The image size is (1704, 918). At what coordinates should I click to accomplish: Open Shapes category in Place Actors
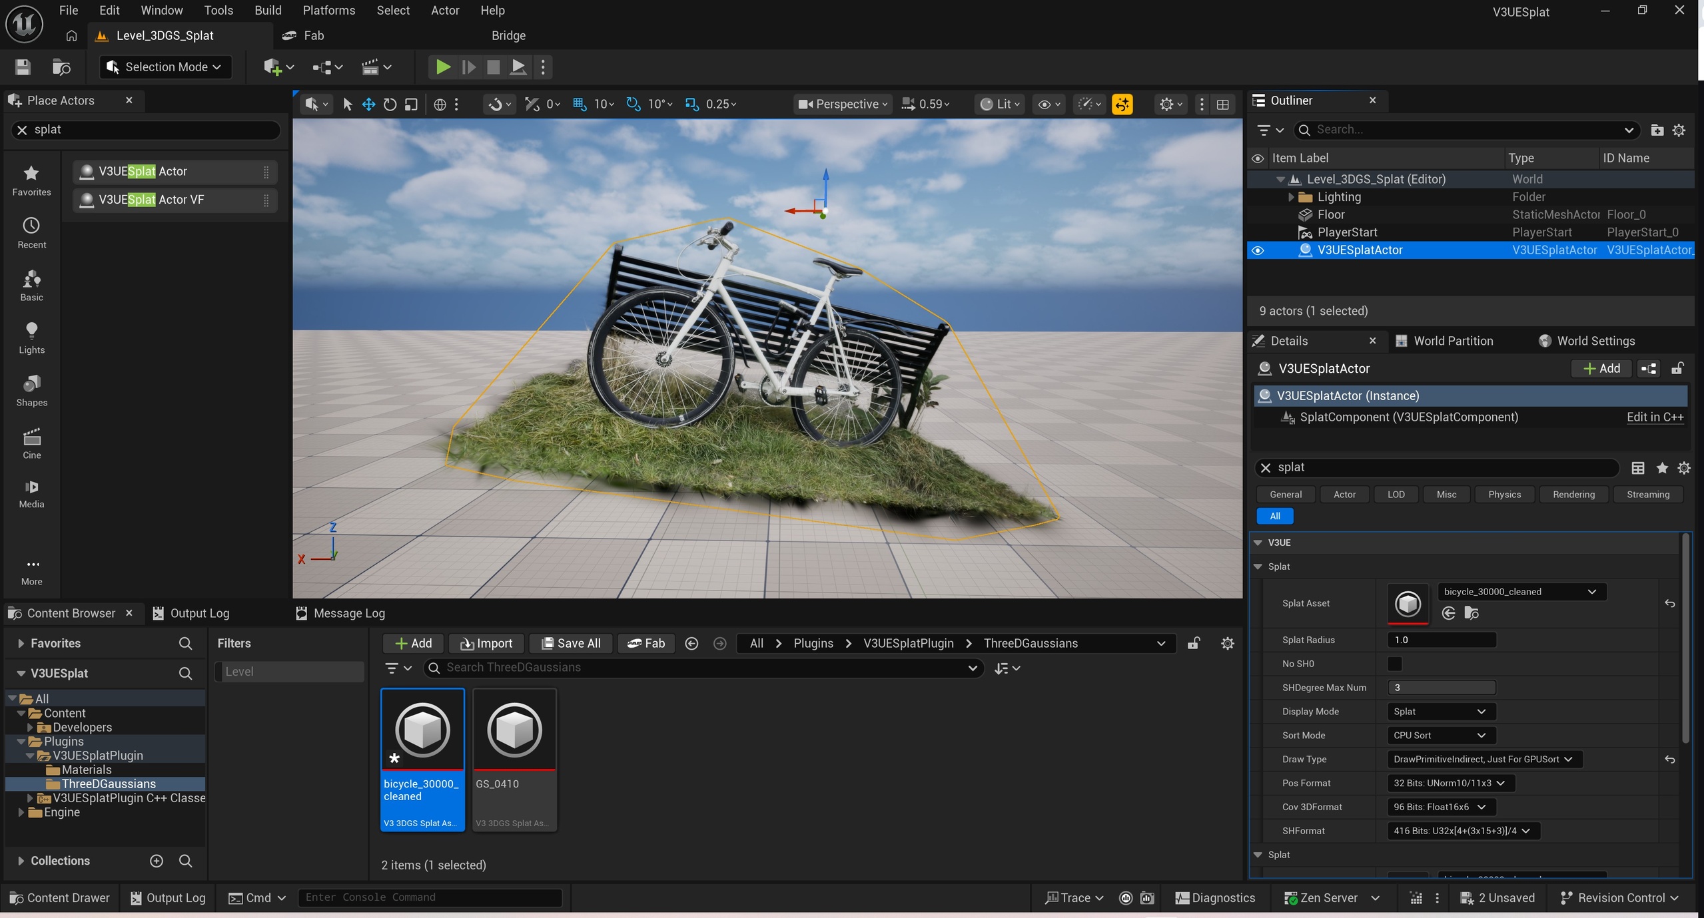31,391
